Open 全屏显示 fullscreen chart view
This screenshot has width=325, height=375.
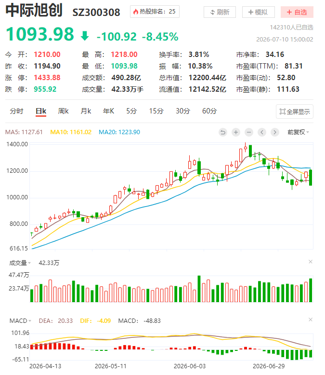[x=295, y=111]
